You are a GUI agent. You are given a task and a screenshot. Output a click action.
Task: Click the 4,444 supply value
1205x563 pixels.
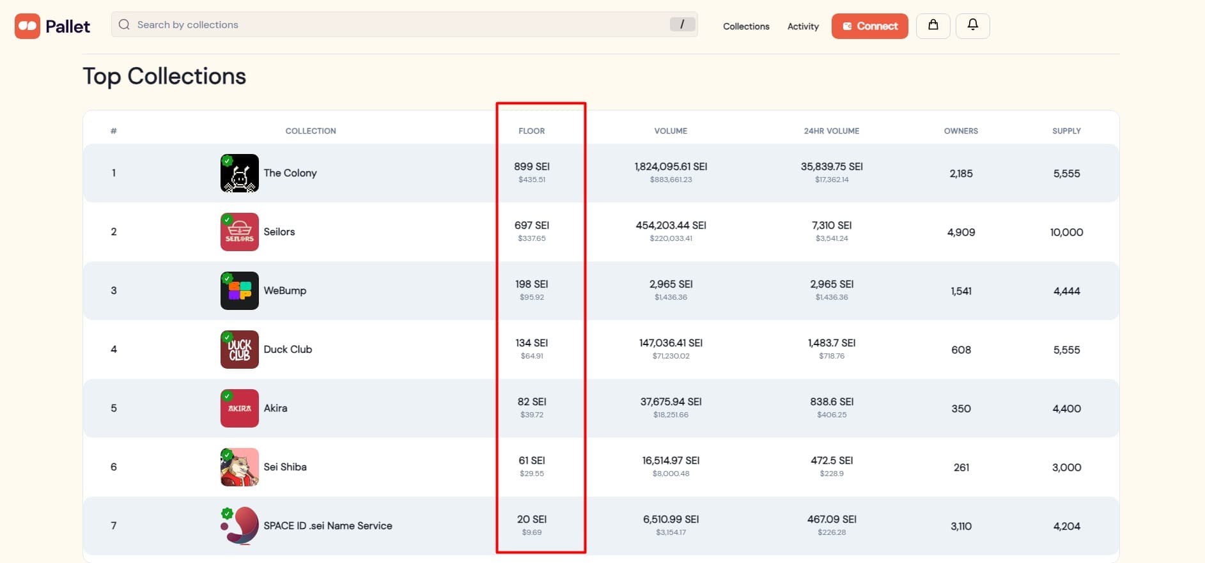pyautogui.click(x=1066, y=291)
